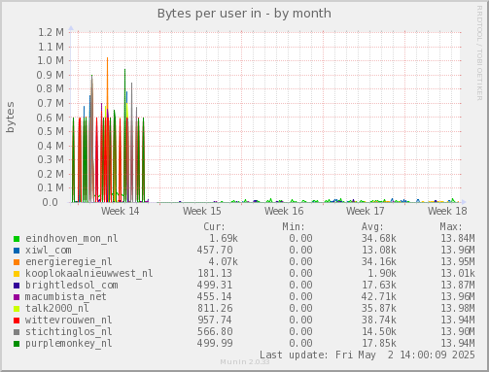Click the Min: column header
Viewport: 489px width, 372px height.
coord(294,227)
